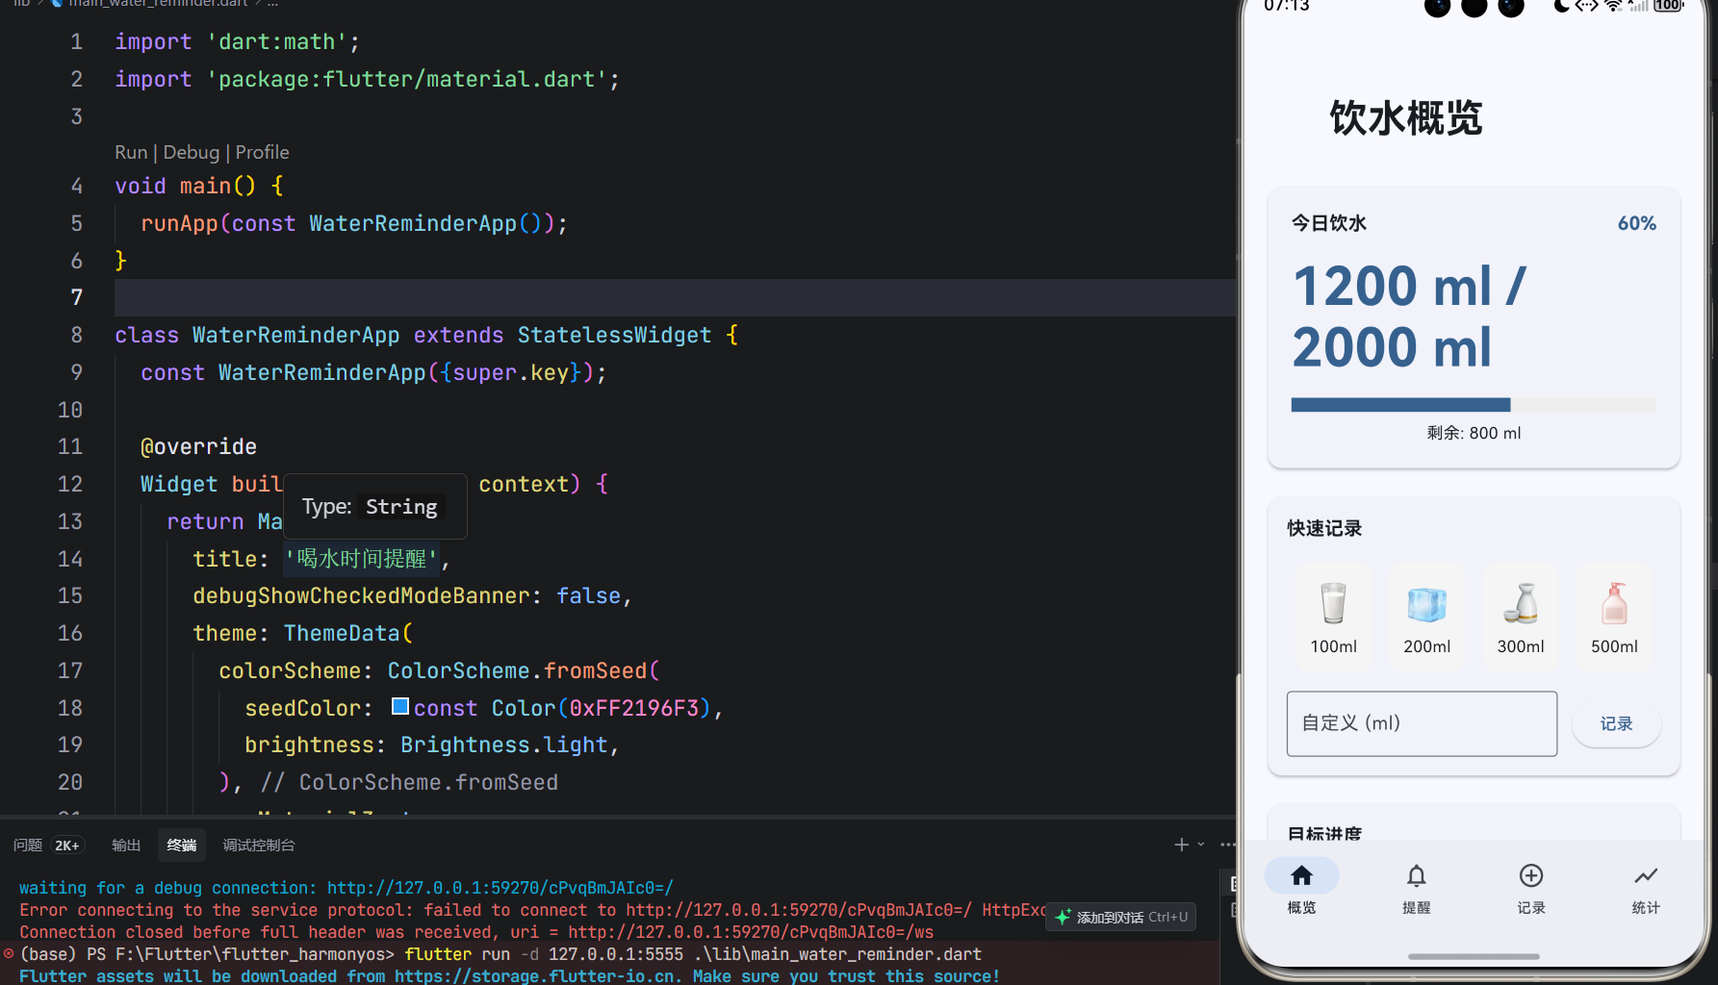Click the flutter run command in terminal

click(x=693, y=954)
